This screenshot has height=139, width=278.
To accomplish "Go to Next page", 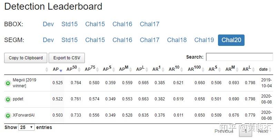I will click(x=263, y=131).
